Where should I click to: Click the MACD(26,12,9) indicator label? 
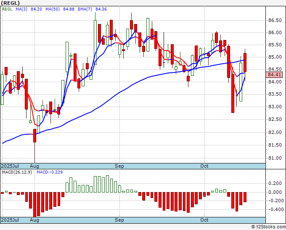17,172
